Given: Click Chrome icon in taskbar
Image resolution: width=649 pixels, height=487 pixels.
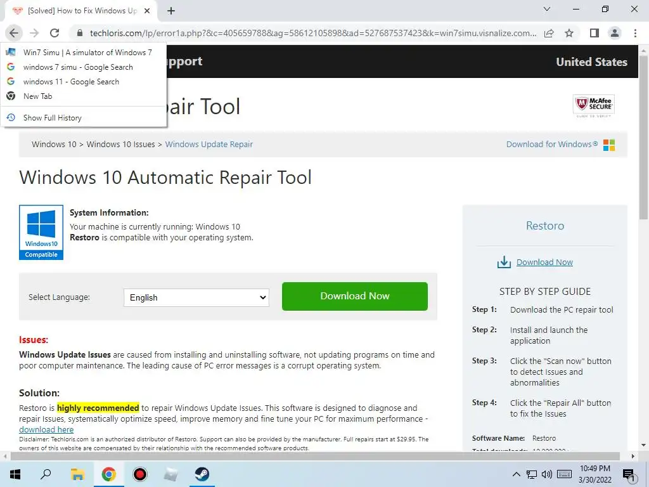Looking at the screenshot, I should point(109,474).
